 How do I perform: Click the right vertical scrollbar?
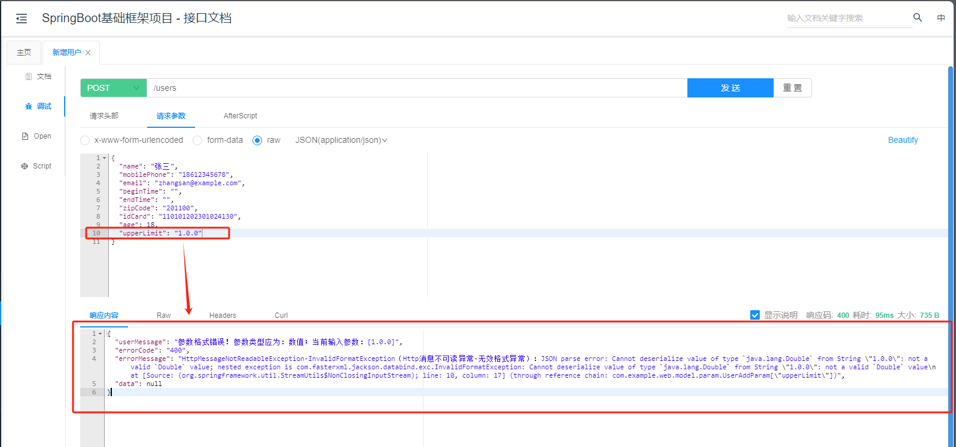[x=951, y=257]
